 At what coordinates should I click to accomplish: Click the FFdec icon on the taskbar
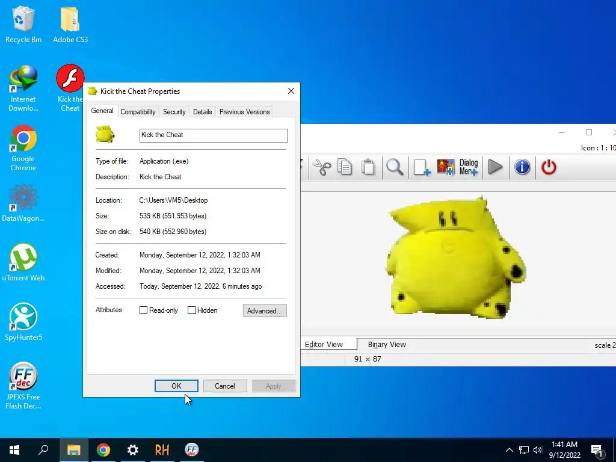click(192, 450)
